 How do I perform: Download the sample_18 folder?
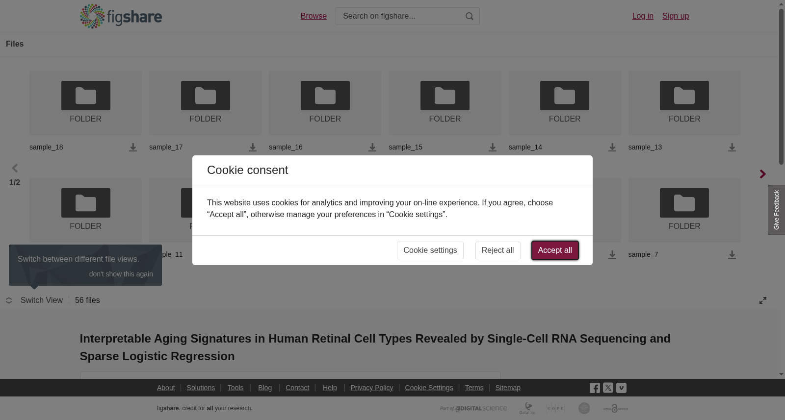133,148
